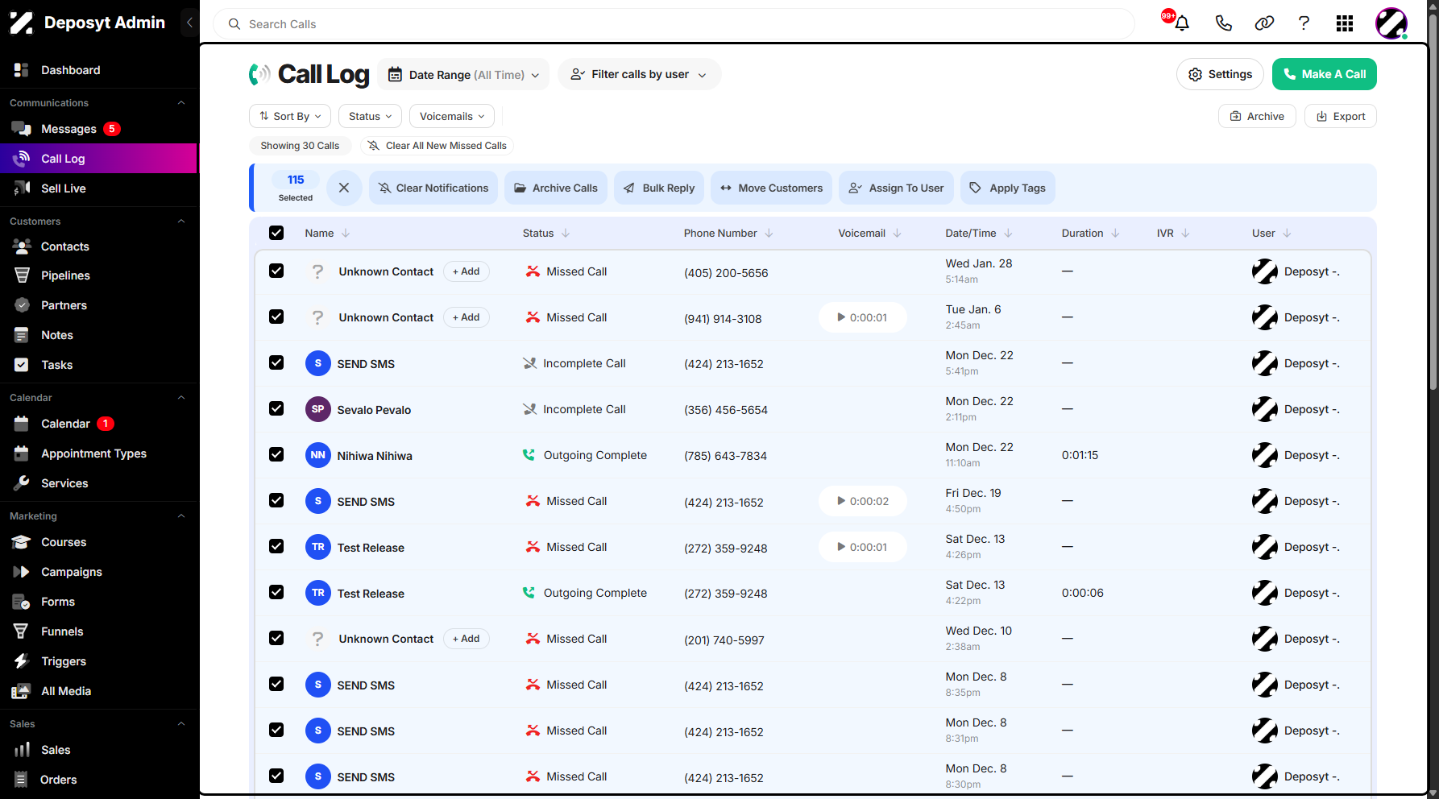Open the Date Range dropdown
Screen dimensions: 1439x799
(x=463, y=75)
